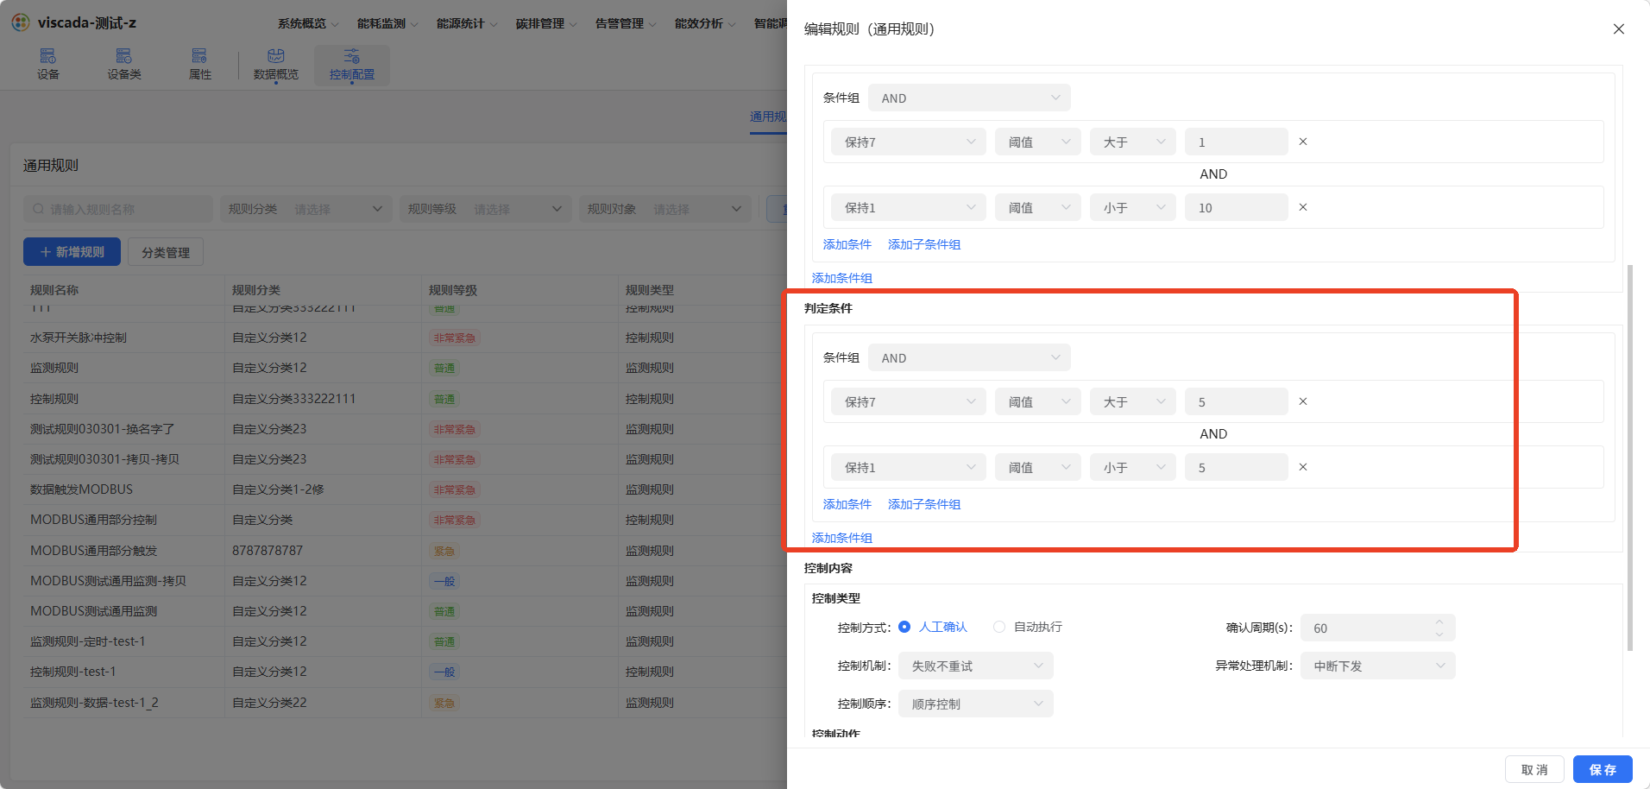Click the 新增规则 button
The height and width of the screenshot is (789, 1650).
(x=72, y=251)
